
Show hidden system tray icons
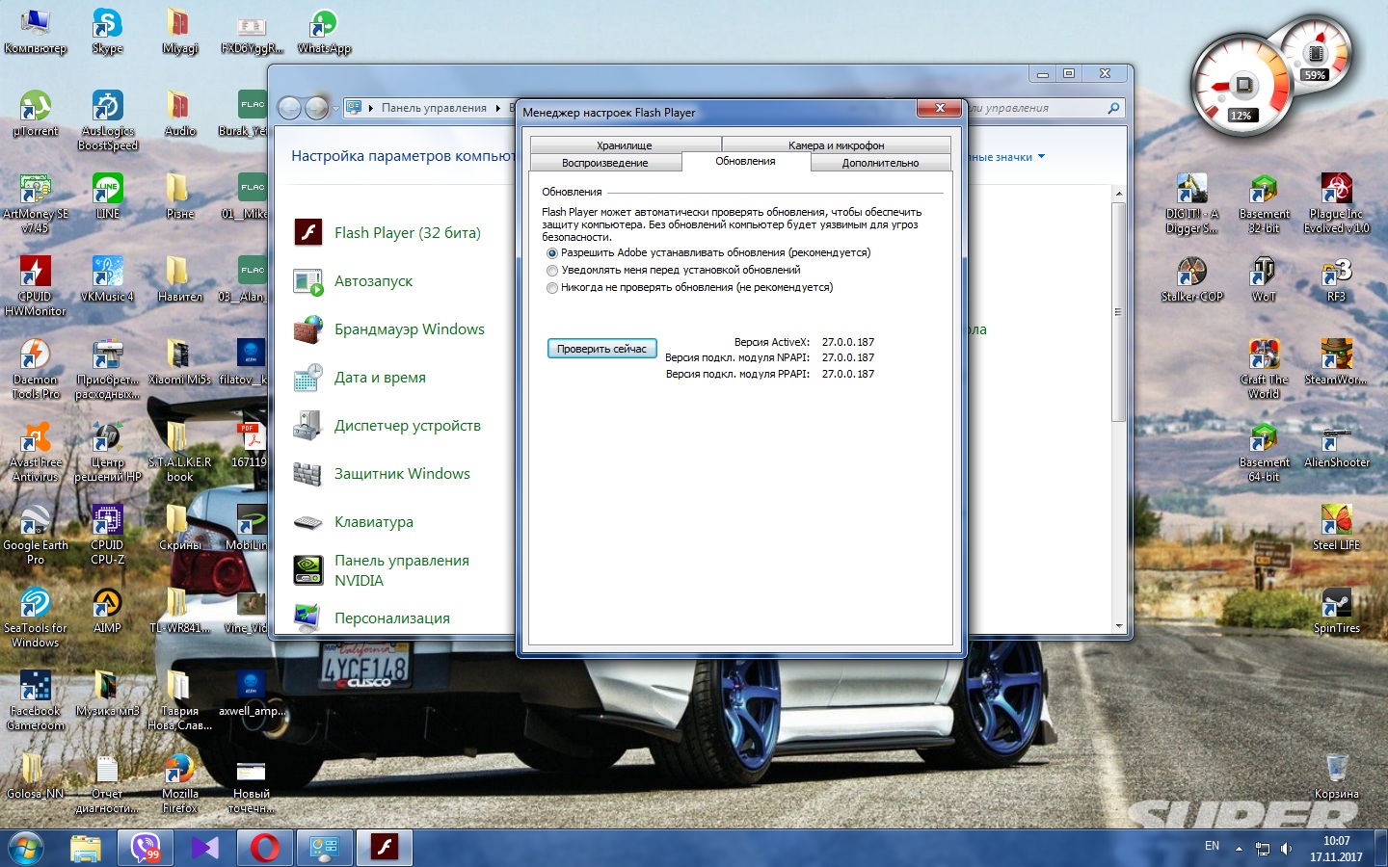point(1239,849)
